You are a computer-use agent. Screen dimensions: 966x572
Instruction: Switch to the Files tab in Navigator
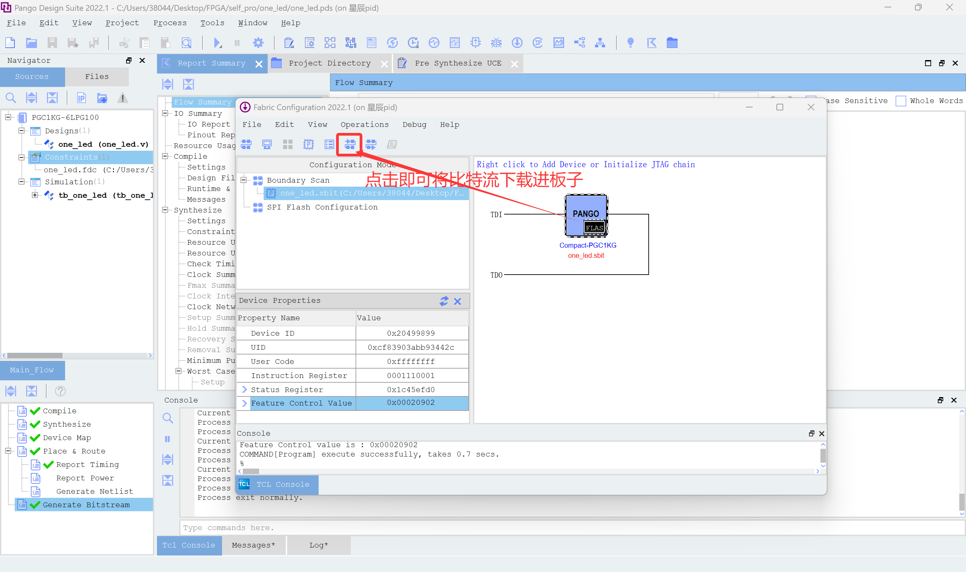click(x=97, y=77)
